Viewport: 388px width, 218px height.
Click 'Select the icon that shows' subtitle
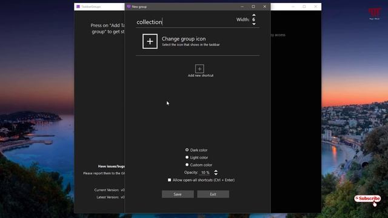pyautogui.click(x=191, y=45)
